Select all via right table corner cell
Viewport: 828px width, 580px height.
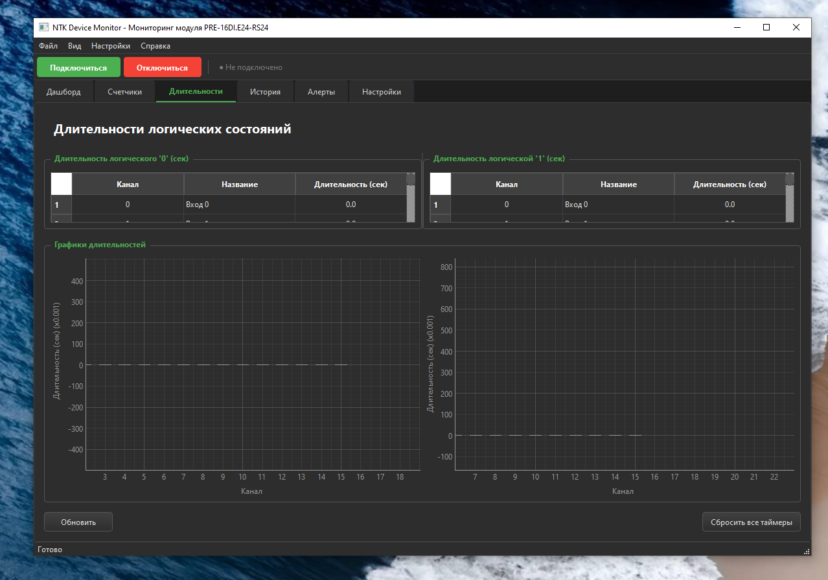[441, 184]
